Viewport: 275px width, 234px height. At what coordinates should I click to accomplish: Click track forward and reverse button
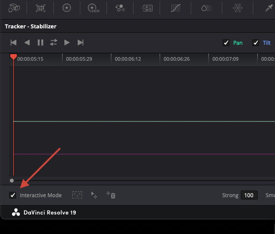tap(54, 43)
